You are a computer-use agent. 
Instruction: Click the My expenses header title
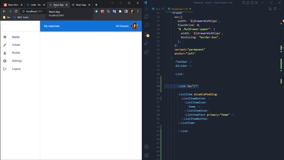pyautogui.click(x=52, y=26)
